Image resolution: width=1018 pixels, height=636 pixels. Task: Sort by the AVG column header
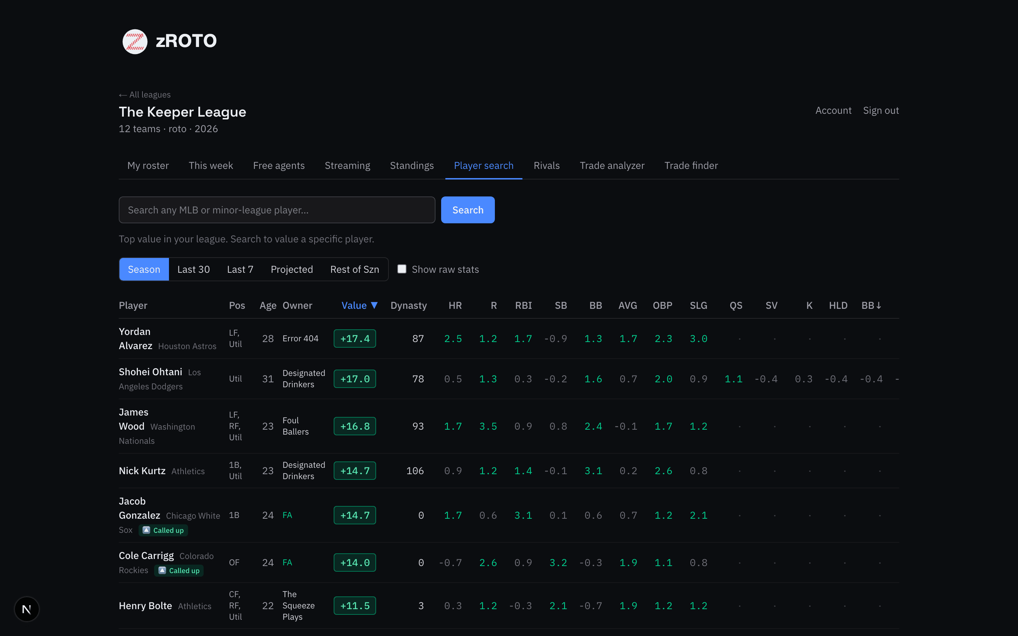tap(628, 305)
